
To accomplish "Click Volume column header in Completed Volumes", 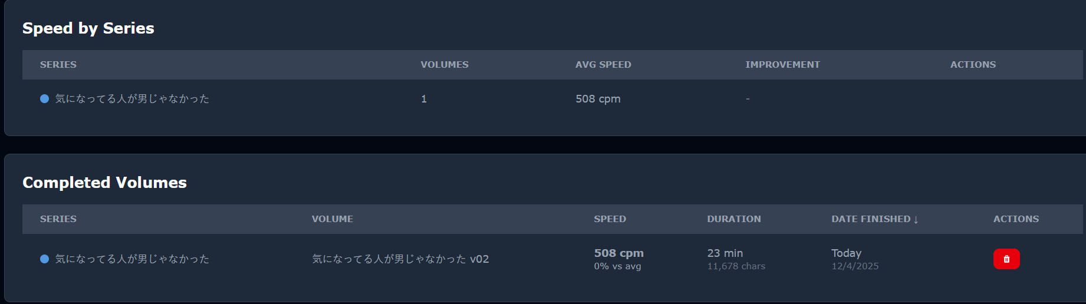I will pyautogui.click(x=332, y=219).
